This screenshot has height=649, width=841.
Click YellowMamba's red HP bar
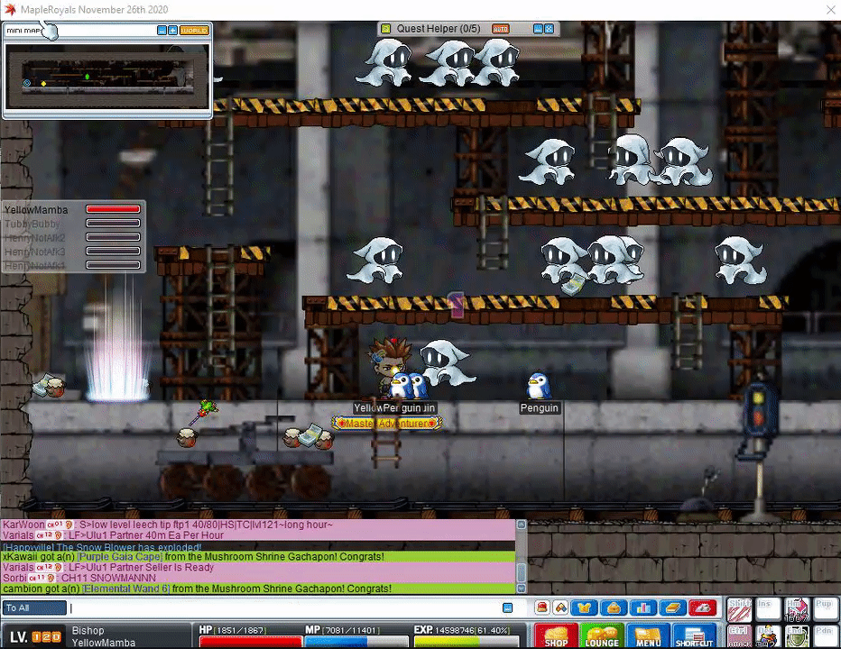(113, 209)
